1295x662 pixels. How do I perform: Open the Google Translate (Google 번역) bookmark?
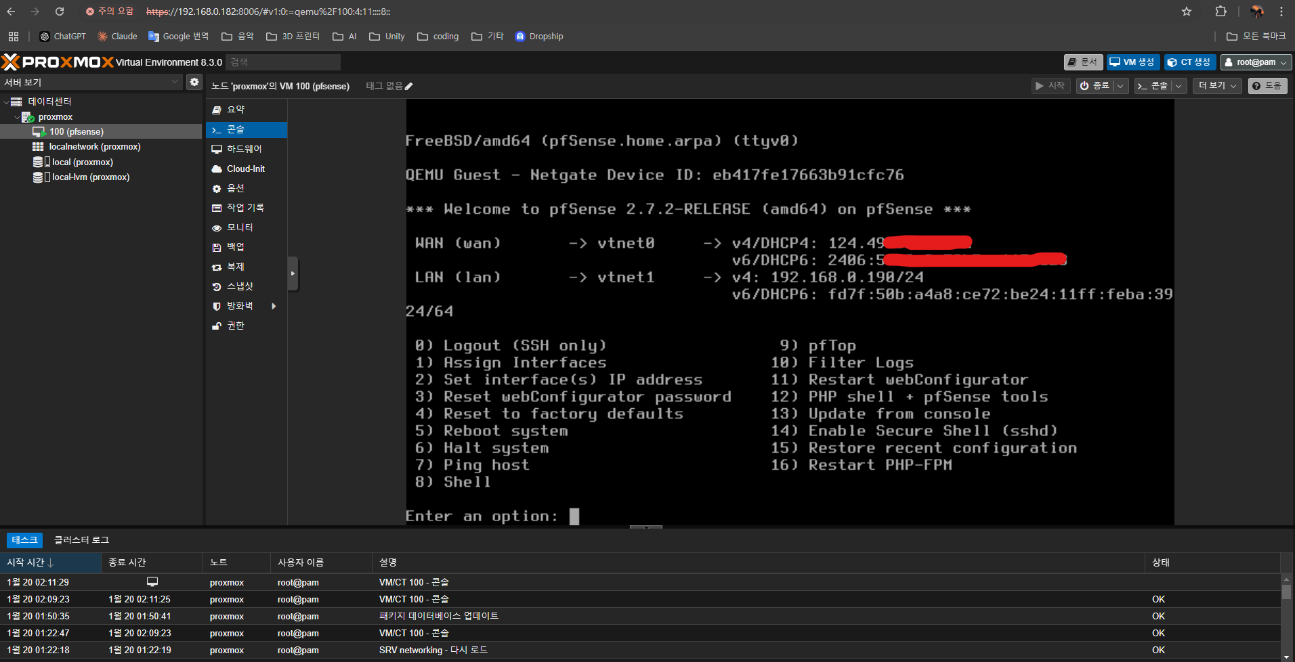[179, 37]
